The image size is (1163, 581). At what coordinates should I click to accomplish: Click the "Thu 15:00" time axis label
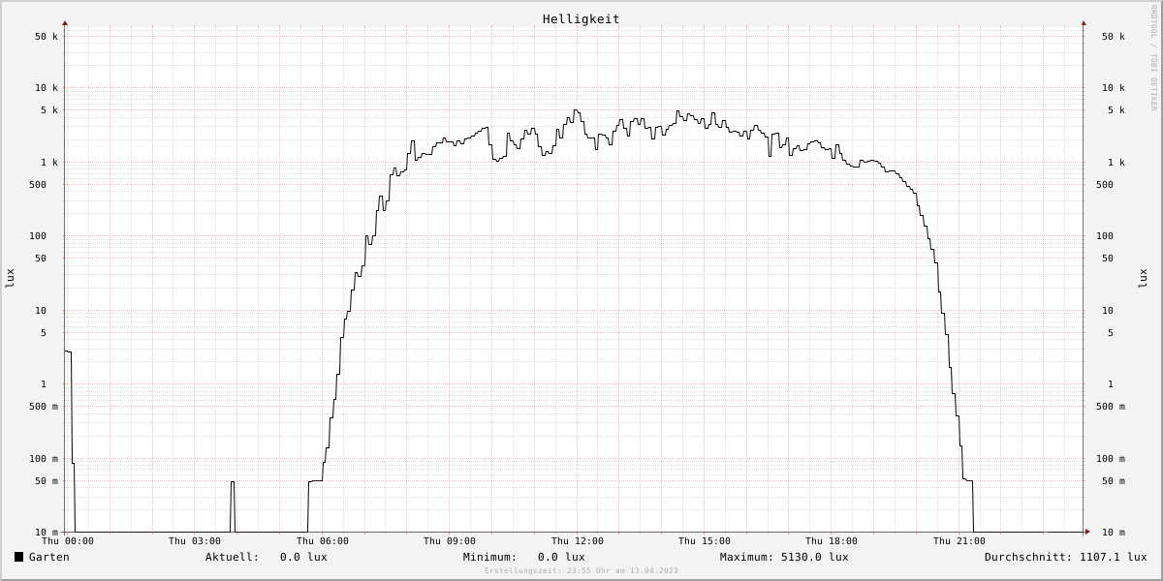coord(705,541)
